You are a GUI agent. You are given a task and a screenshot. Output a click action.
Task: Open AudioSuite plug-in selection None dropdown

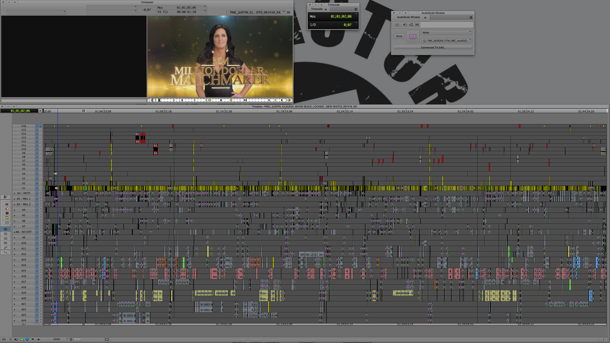click(x=446, y=33)
